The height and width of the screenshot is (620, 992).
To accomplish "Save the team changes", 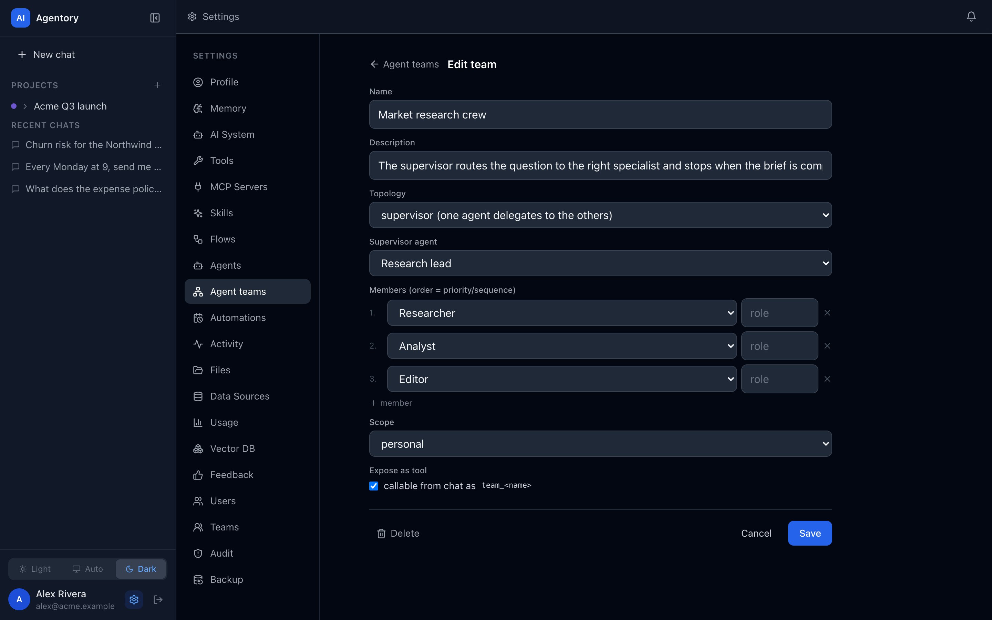I will pyautogui.click(x=809, y=533).
